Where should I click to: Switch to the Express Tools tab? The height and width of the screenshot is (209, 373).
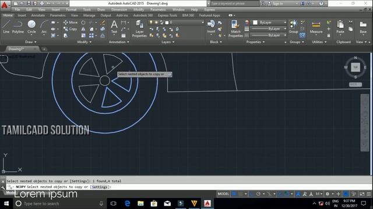coord(167,16)
